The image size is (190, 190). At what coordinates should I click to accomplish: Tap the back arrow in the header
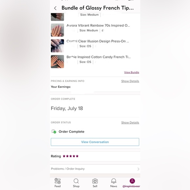(x=55, y=8)
